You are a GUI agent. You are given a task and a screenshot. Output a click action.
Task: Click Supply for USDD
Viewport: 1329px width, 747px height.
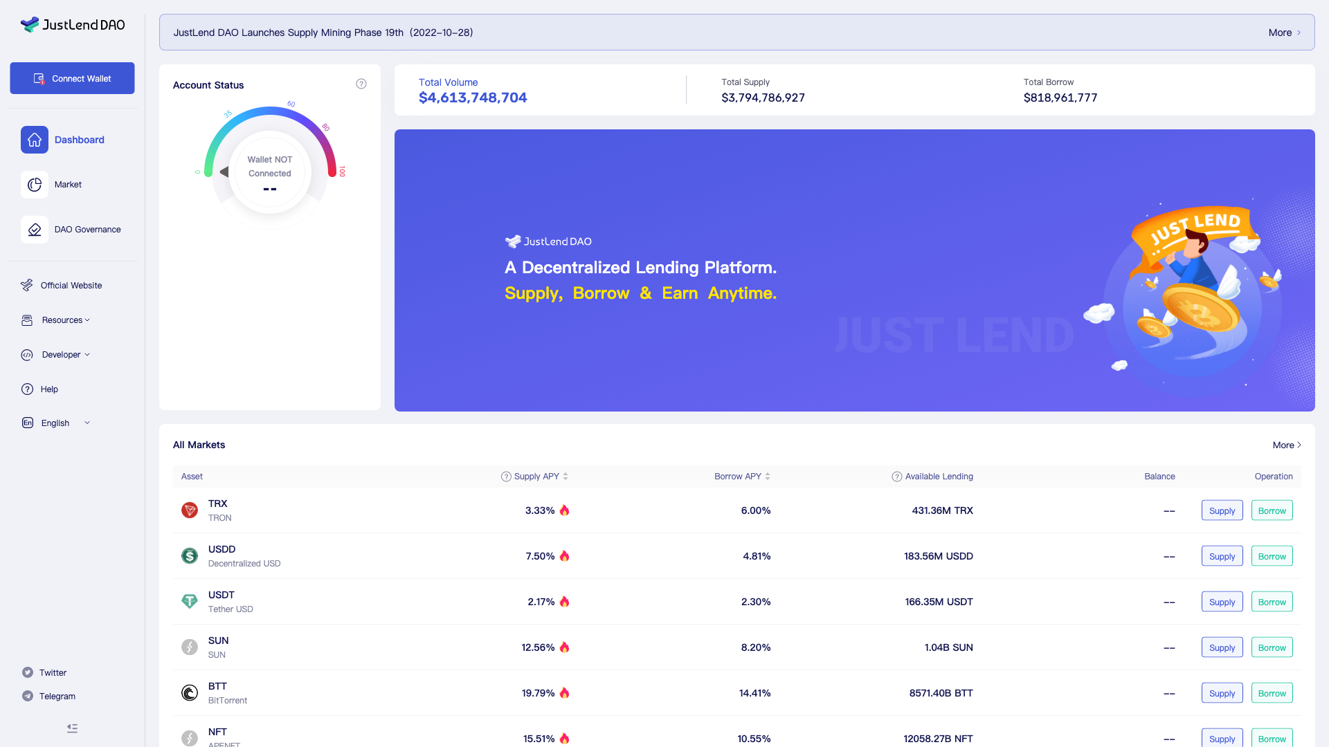click(x=1222, y=556)
